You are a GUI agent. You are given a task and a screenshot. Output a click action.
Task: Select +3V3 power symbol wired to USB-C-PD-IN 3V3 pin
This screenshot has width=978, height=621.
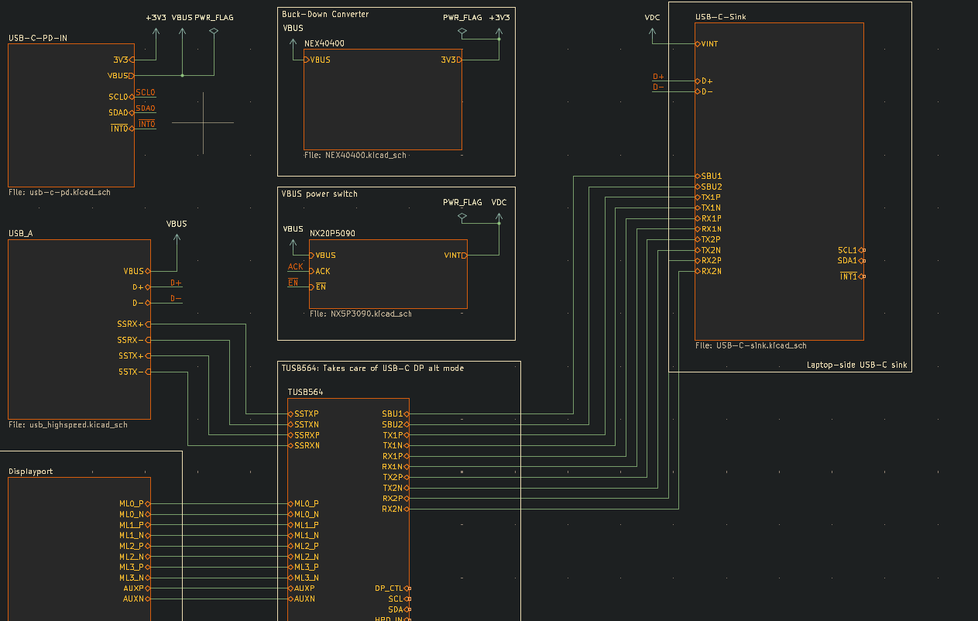[x=156, y=26]
